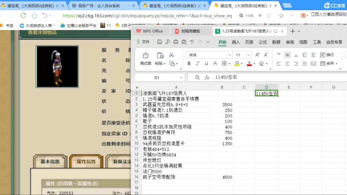Viewport: 347px width, 195px height.
Task: Expand the fill color dropdown arrow
Action: pyautogui.click(x=242, y=64)
